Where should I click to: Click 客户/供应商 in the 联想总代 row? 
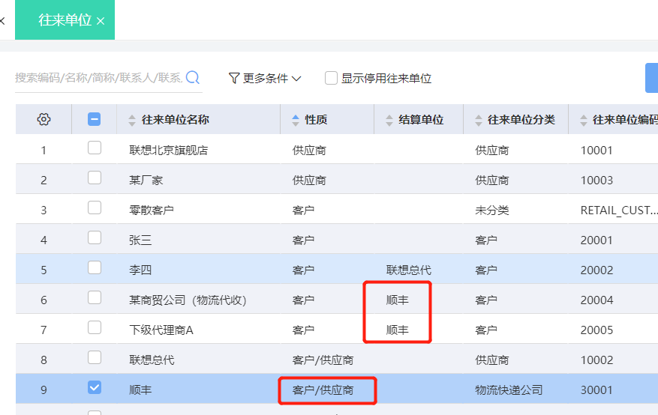[x=323, y=360]
